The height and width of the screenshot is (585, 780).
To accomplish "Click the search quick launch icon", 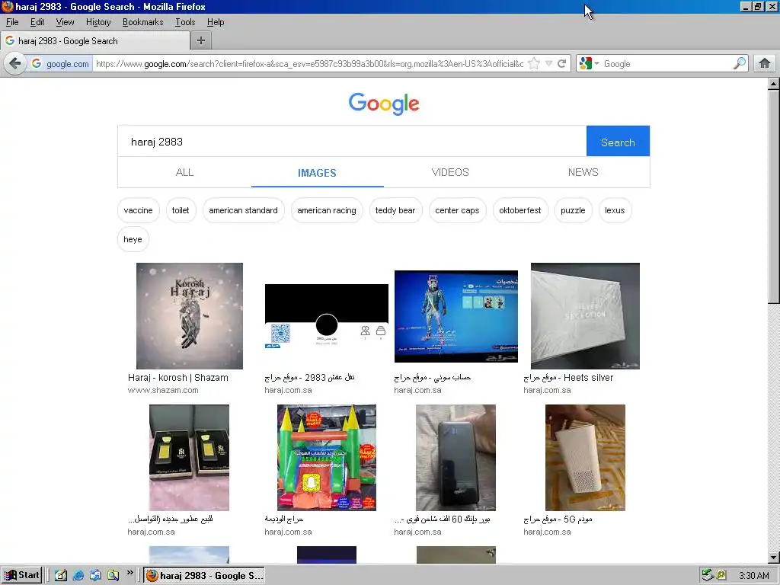I will click(113, 576).
